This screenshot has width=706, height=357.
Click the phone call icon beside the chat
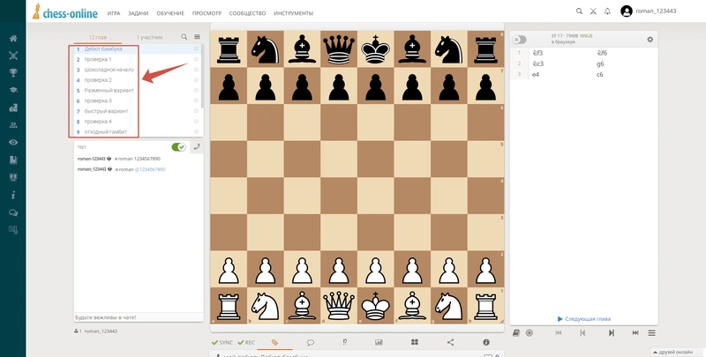pyautogui.click(x=197, y=146)
